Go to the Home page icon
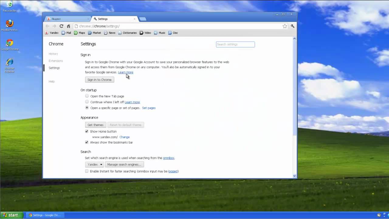Screen dimensions: 389x219 [68, 26]
